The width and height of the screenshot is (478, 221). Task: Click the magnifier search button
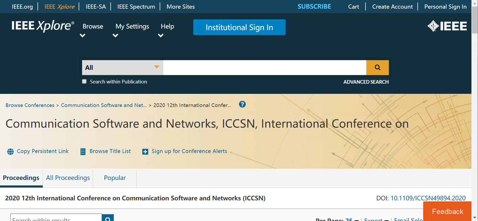tap(377, 67)
